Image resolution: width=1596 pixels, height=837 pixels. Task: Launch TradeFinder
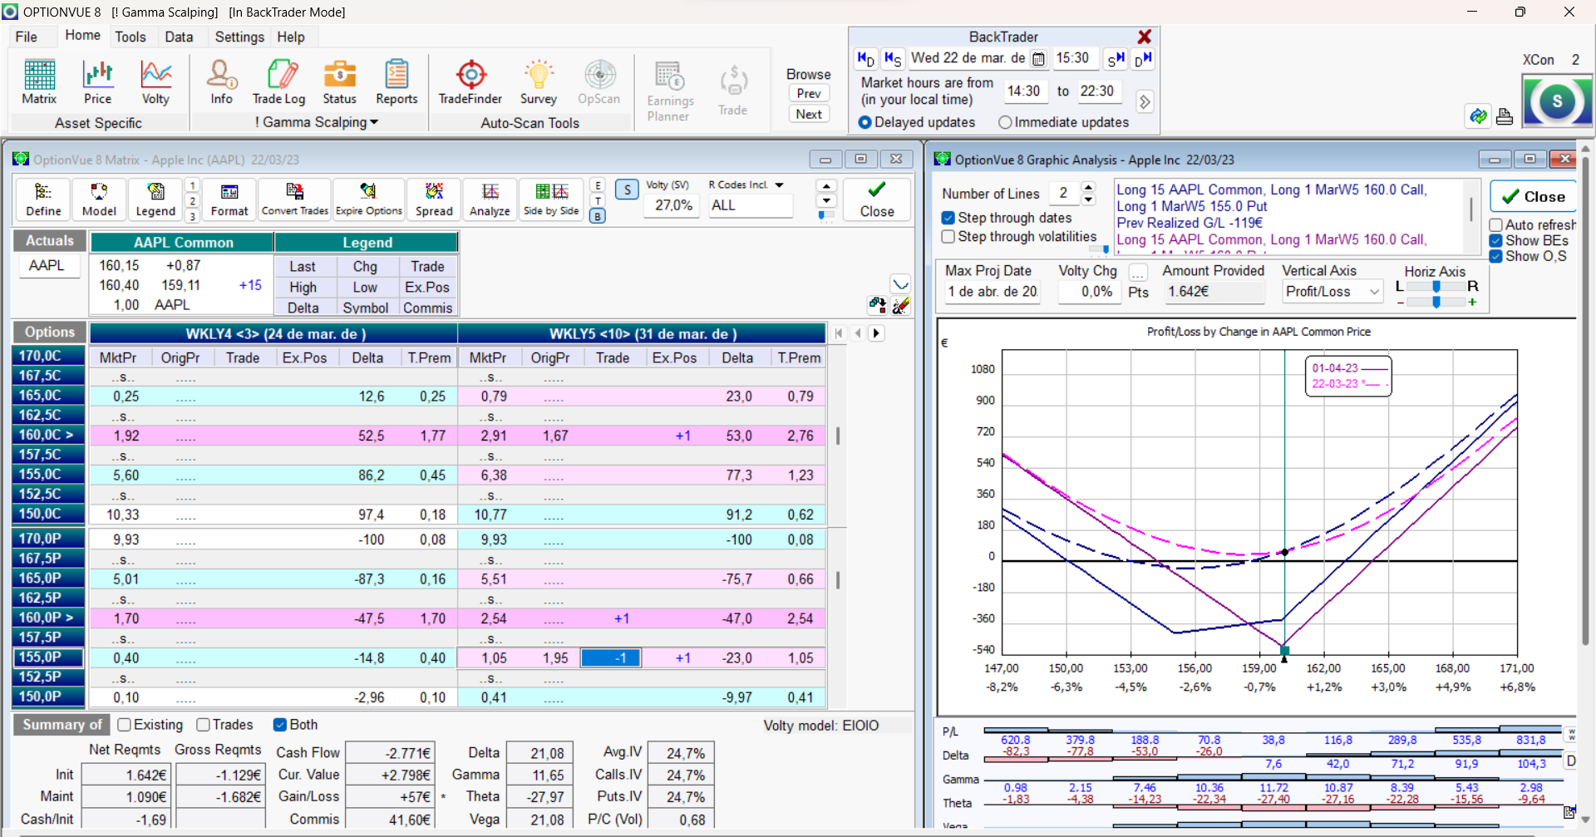click(470, 82)
